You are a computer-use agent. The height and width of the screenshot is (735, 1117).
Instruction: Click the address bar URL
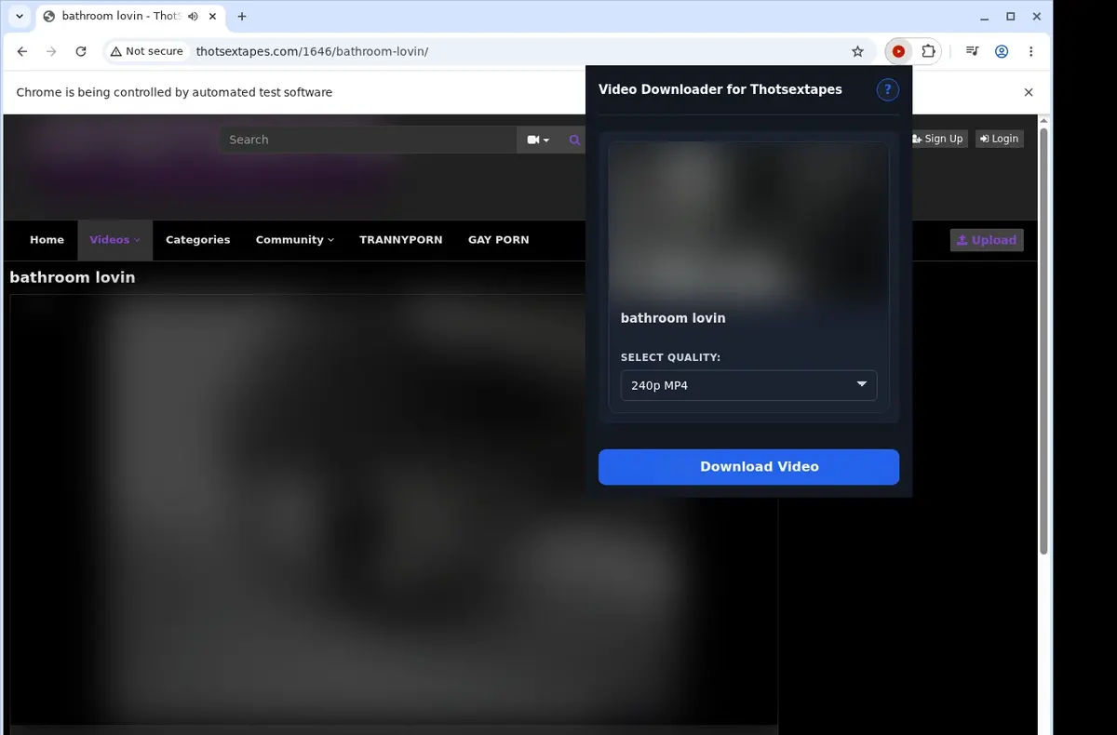pos(312,51)
